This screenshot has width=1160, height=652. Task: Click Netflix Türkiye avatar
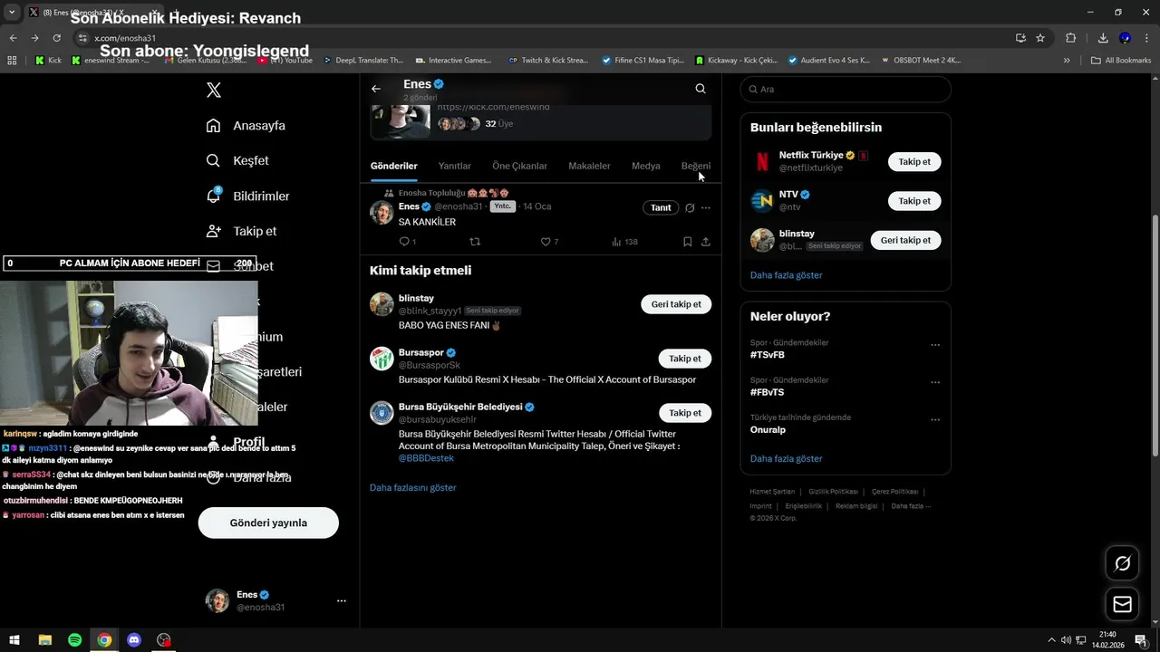pos(762,162)
